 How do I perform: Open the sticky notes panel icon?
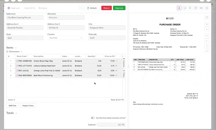click(185, 8)
